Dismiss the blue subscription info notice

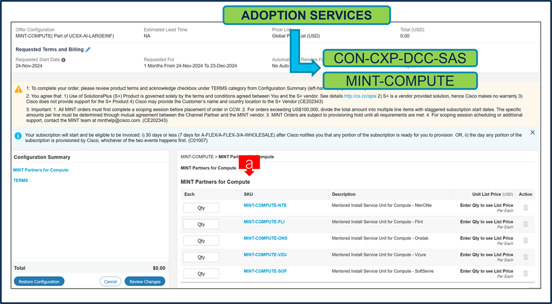coord(532,132)
